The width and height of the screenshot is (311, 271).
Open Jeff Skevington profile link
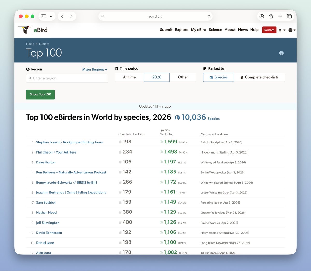coord(48,223)
